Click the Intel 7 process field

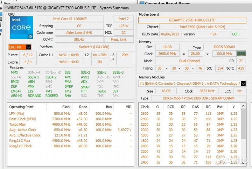coord(124,19)
